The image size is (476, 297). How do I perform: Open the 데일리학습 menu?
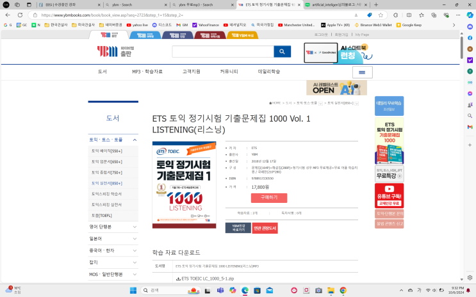click(269, 72)
